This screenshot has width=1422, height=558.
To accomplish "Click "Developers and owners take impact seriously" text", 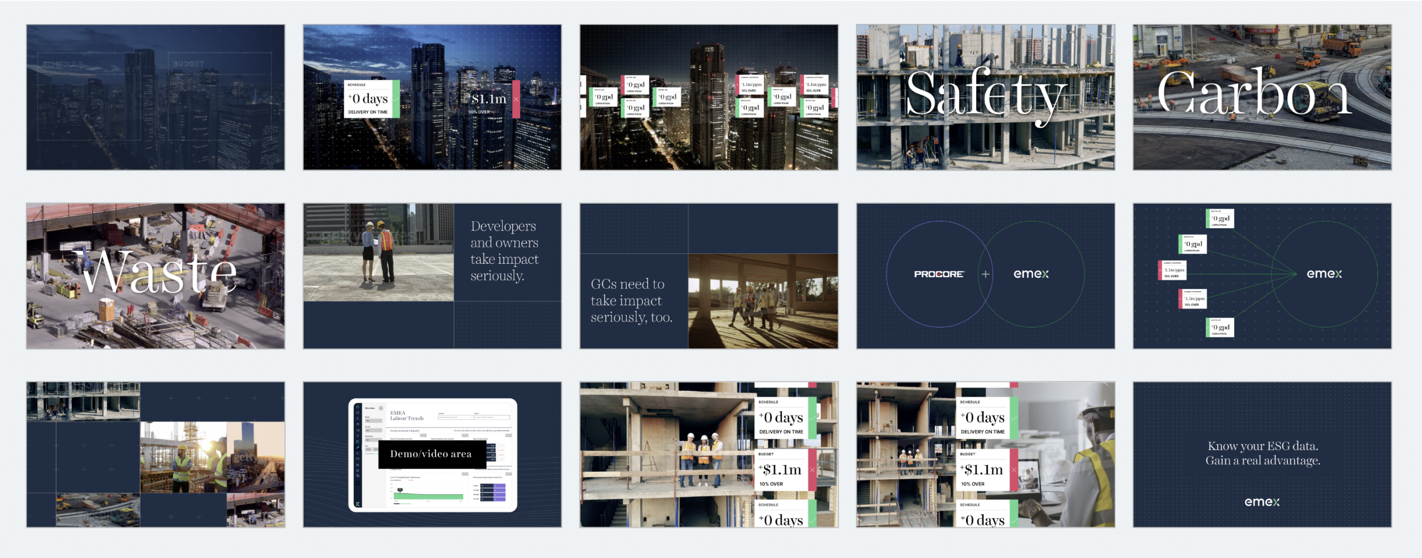I will click(x=504, y=251).
